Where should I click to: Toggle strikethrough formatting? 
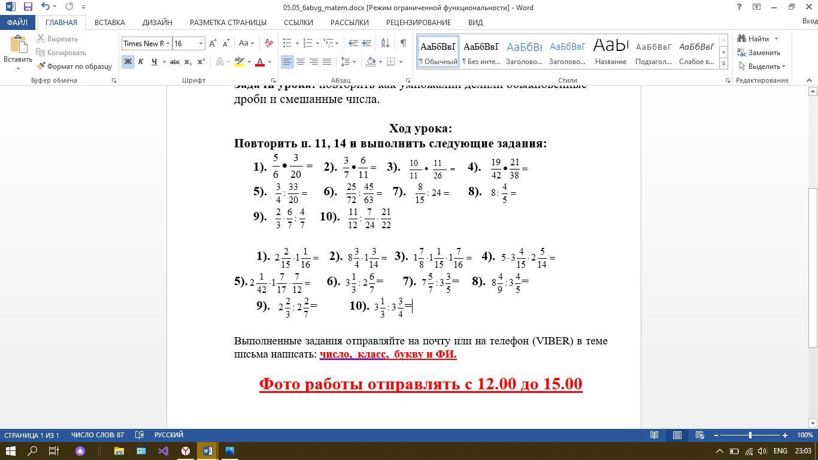[175, 62]
